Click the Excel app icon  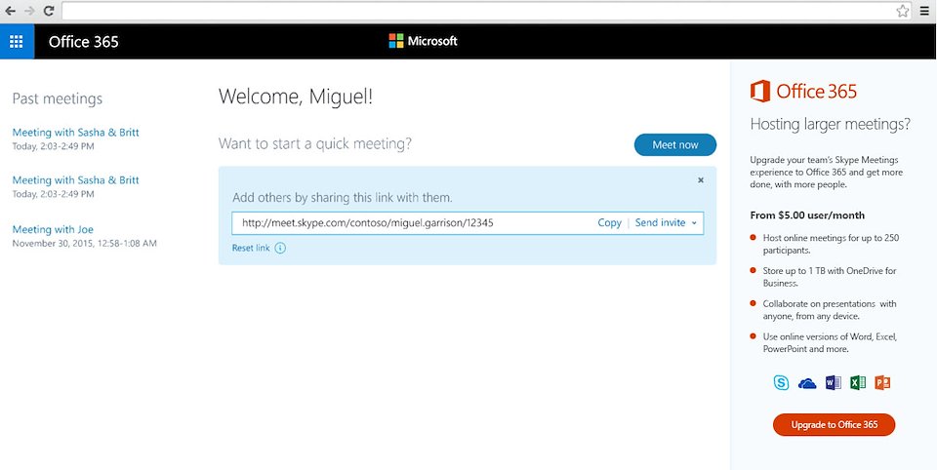coord(858,383)
